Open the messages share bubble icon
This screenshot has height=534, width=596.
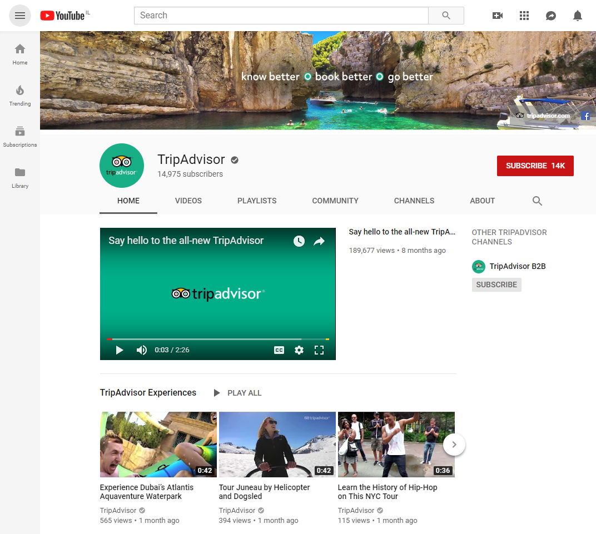coord(551,16)
